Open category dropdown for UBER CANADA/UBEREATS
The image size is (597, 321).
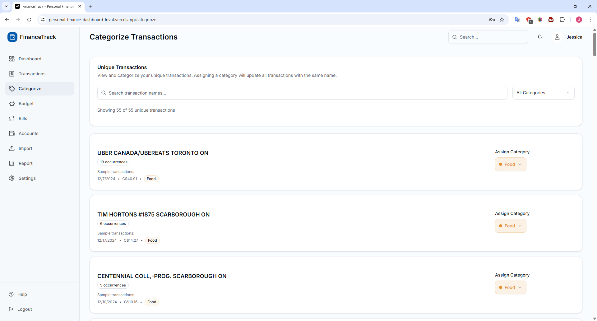pos(510,164)
